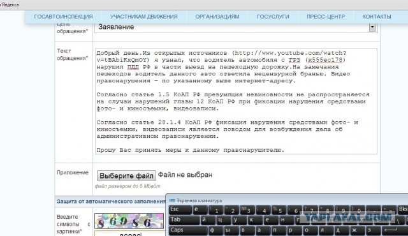Click the Backspace (Bks) key
408x236 pixels.
[x=403, y=210]
